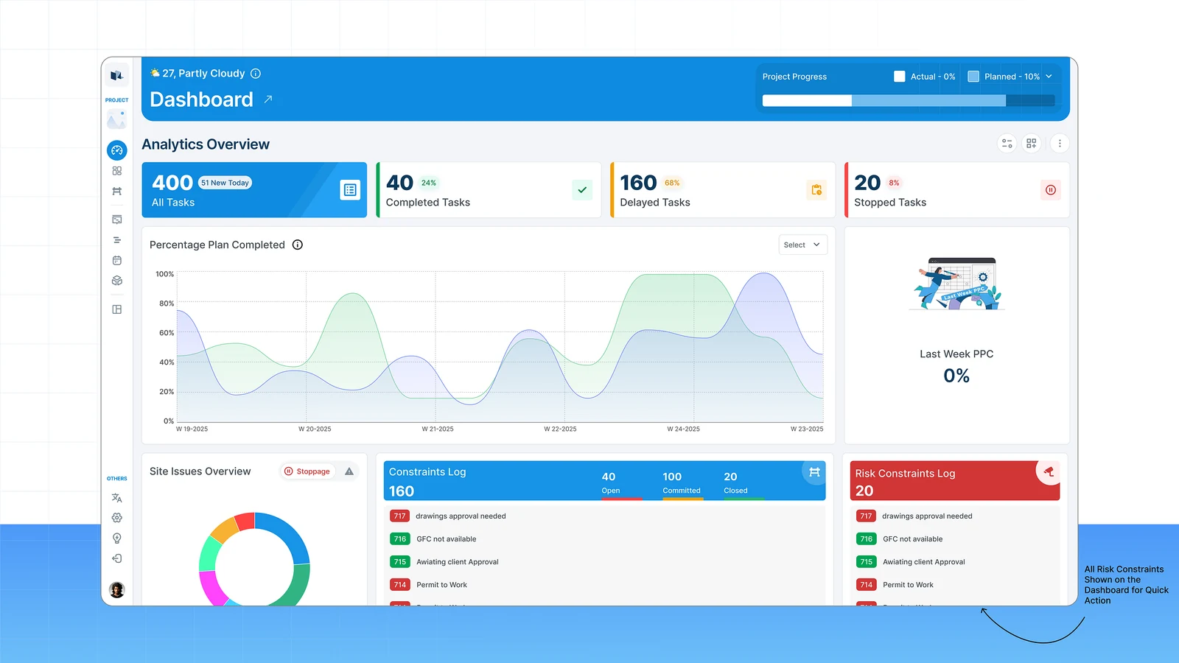
Task: Open the layout panel icon in sidebar
Action: point(116,309)
